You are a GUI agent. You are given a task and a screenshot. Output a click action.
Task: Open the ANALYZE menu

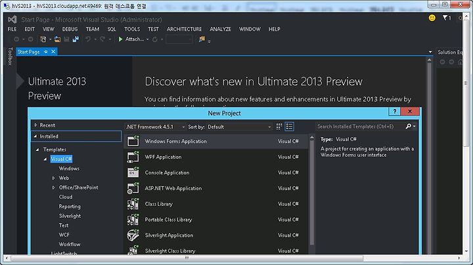220,30
